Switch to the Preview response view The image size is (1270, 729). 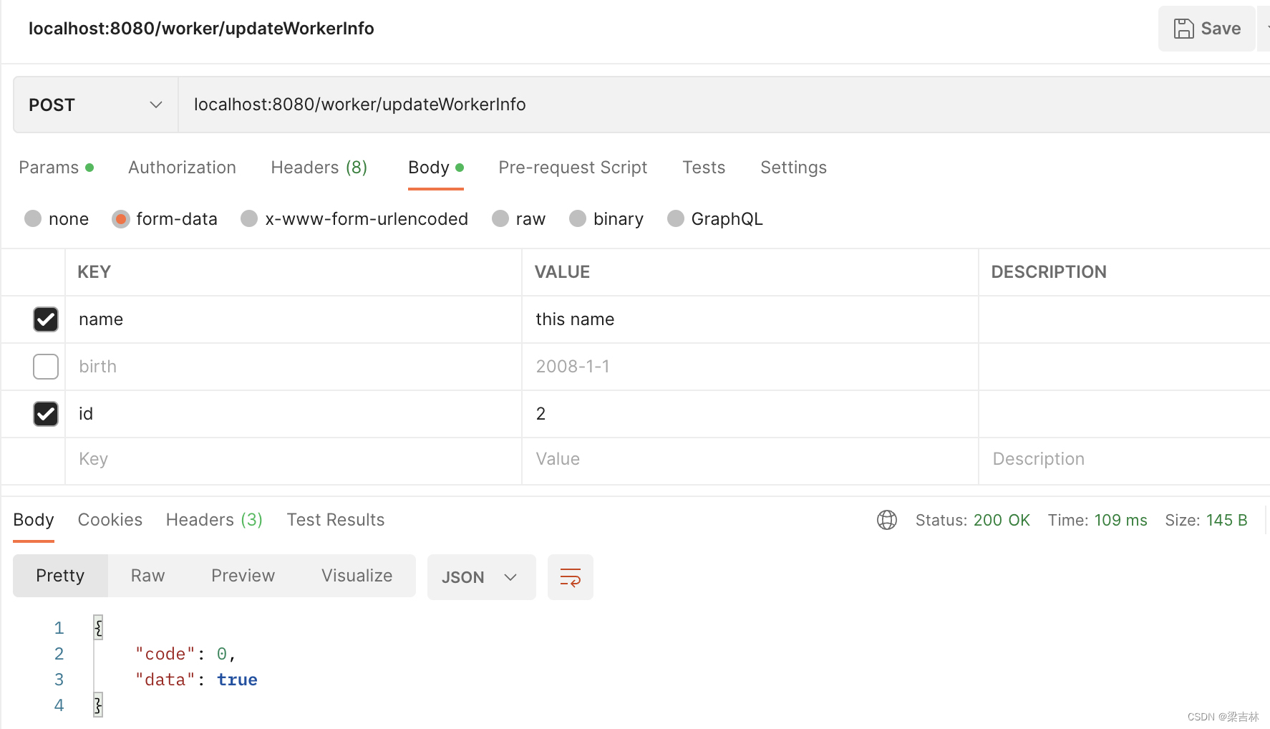[243, 576]
